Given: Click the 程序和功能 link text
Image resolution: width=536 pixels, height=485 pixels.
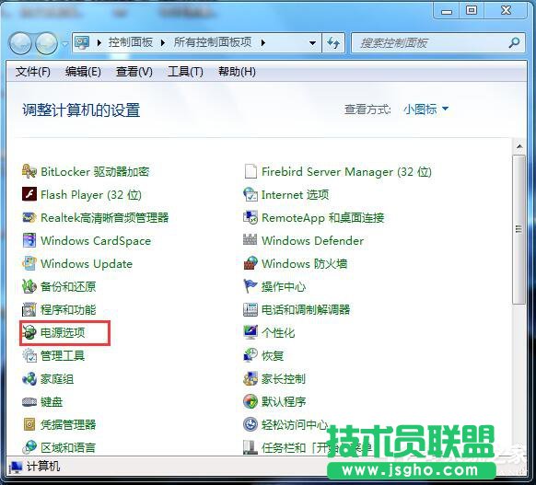Looking at the screenshot, I should (x=68, y=309).
